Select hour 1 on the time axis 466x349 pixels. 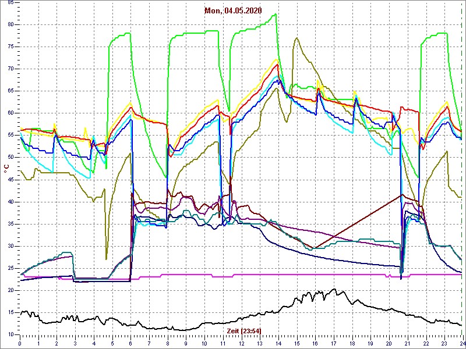(38, 344)
